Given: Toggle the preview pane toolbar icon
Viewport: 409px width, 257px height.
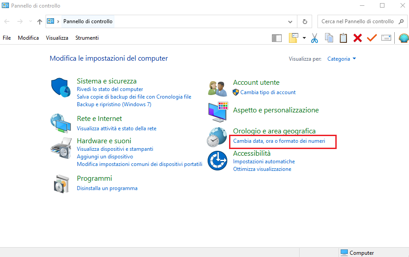Looking at the screenshot, I should 277,38.
